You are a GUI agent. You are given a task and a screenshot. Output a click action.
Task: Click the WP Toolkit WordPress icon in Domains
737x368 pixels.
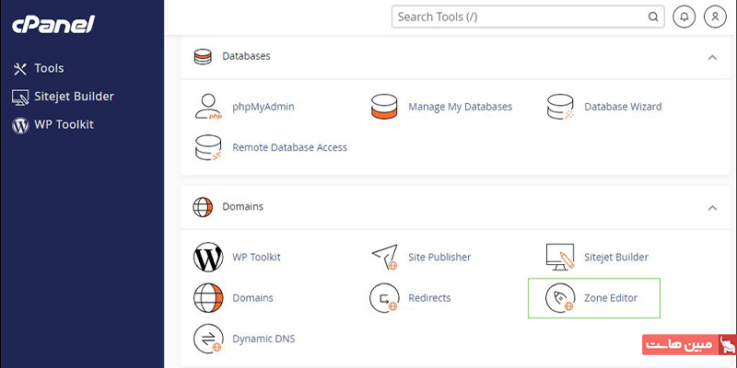[208, 257]
